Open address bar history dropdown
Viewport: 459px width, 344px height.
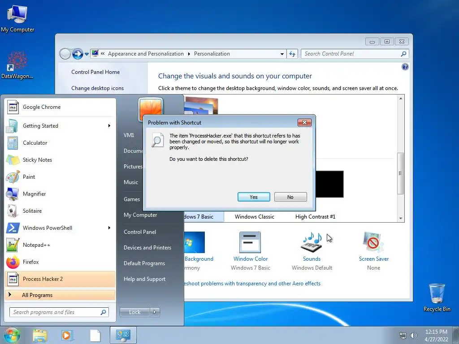(282, 54)
